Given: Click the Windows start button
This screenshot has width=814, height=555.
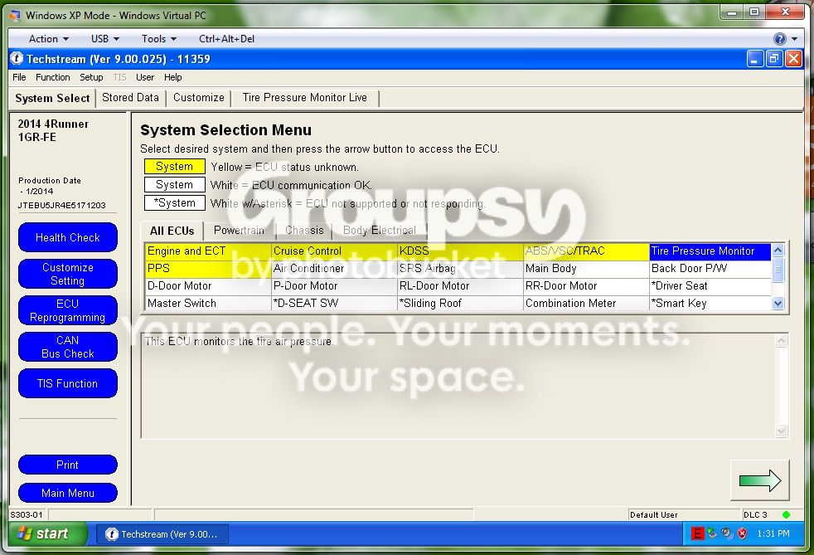Looking at the screenshot, I should [46, 533].
